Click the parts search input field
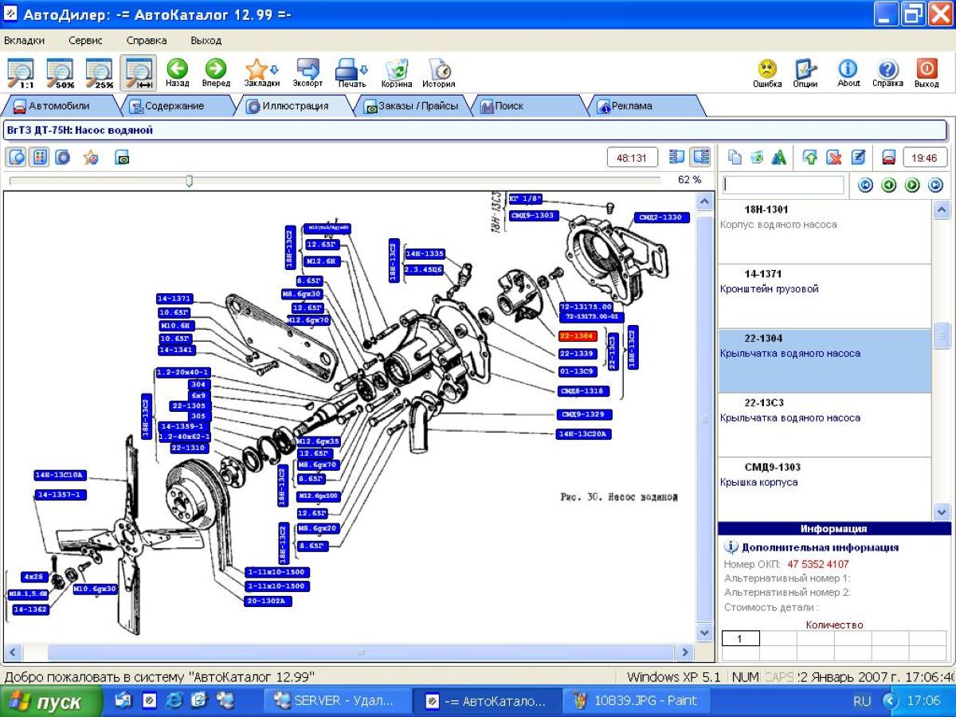The height and width of the screenshot is (717, 956). tap(783, 185)
